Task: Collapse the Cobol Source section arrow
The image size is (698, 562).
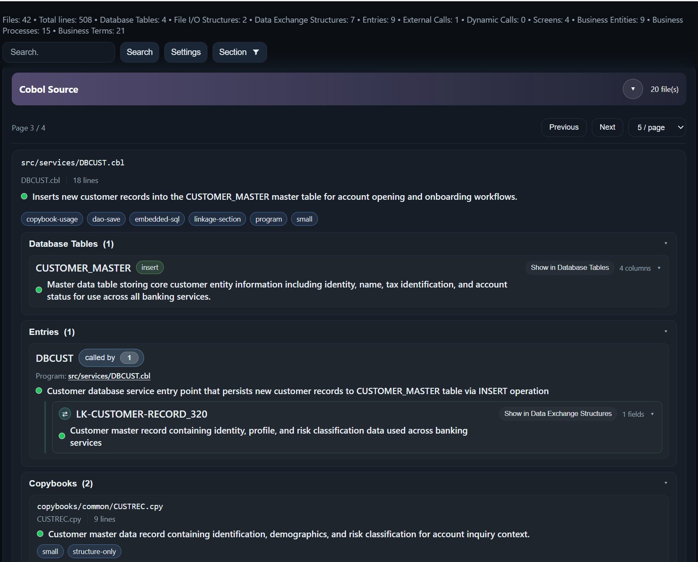Action: (632, 89)
